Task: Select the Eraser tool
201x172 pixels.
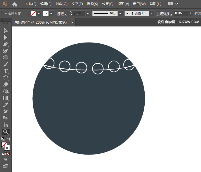Action: (x=6, y=84)
